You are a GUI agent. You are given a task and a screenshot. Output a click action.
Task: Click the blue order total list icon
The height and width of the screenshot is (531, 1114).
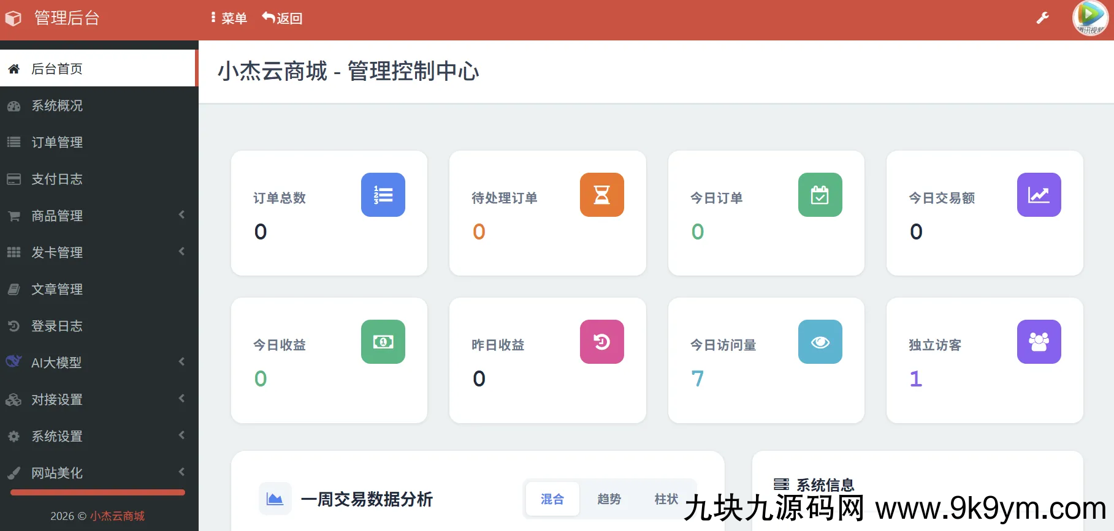(383, 195)
